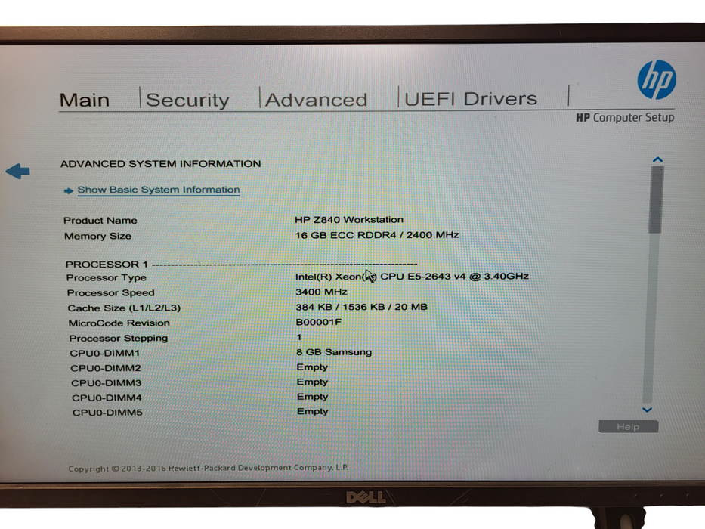The height and width of the screenshot is (529, 705).
Task: Select the Processor Stepping label
Action: click(x=118, y=338)
